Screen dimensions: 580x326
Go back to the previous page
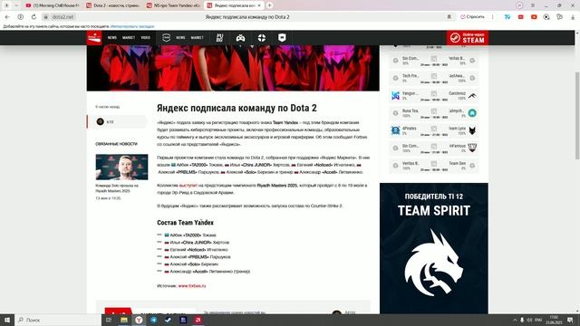click(x=7, y=17)
